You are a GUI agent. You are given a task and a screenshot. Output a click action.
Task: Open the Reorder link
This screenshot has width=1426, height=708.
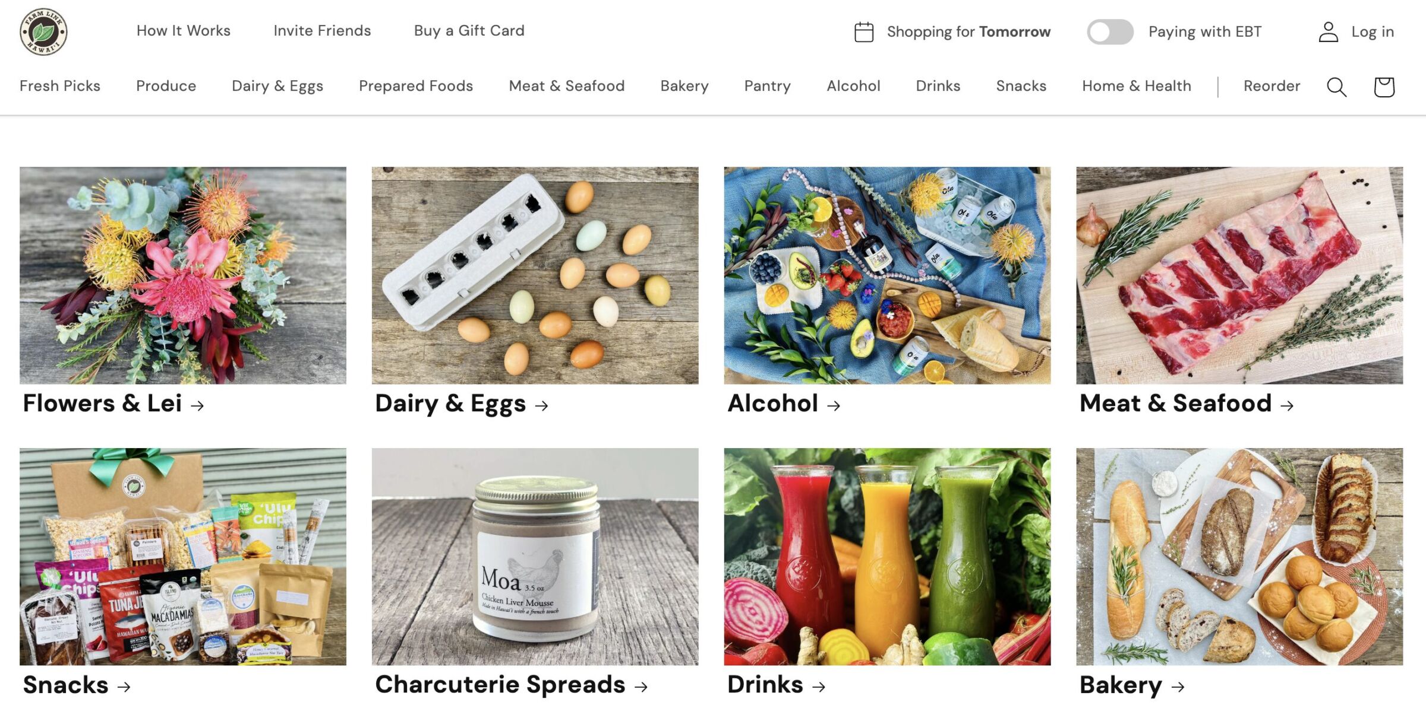1272,86
